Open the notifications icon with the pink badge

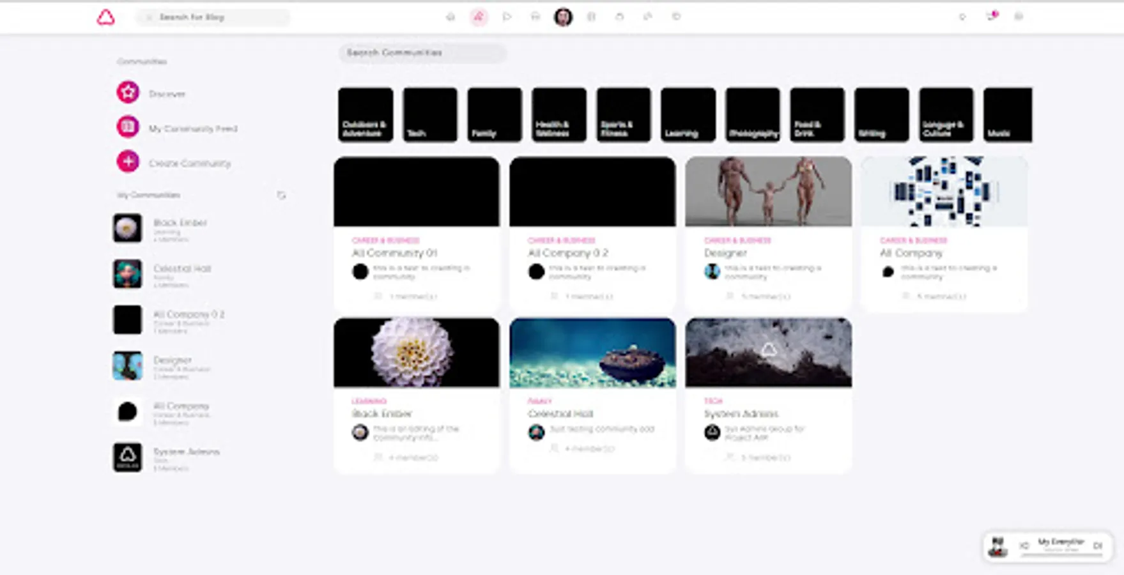(992, 17)
